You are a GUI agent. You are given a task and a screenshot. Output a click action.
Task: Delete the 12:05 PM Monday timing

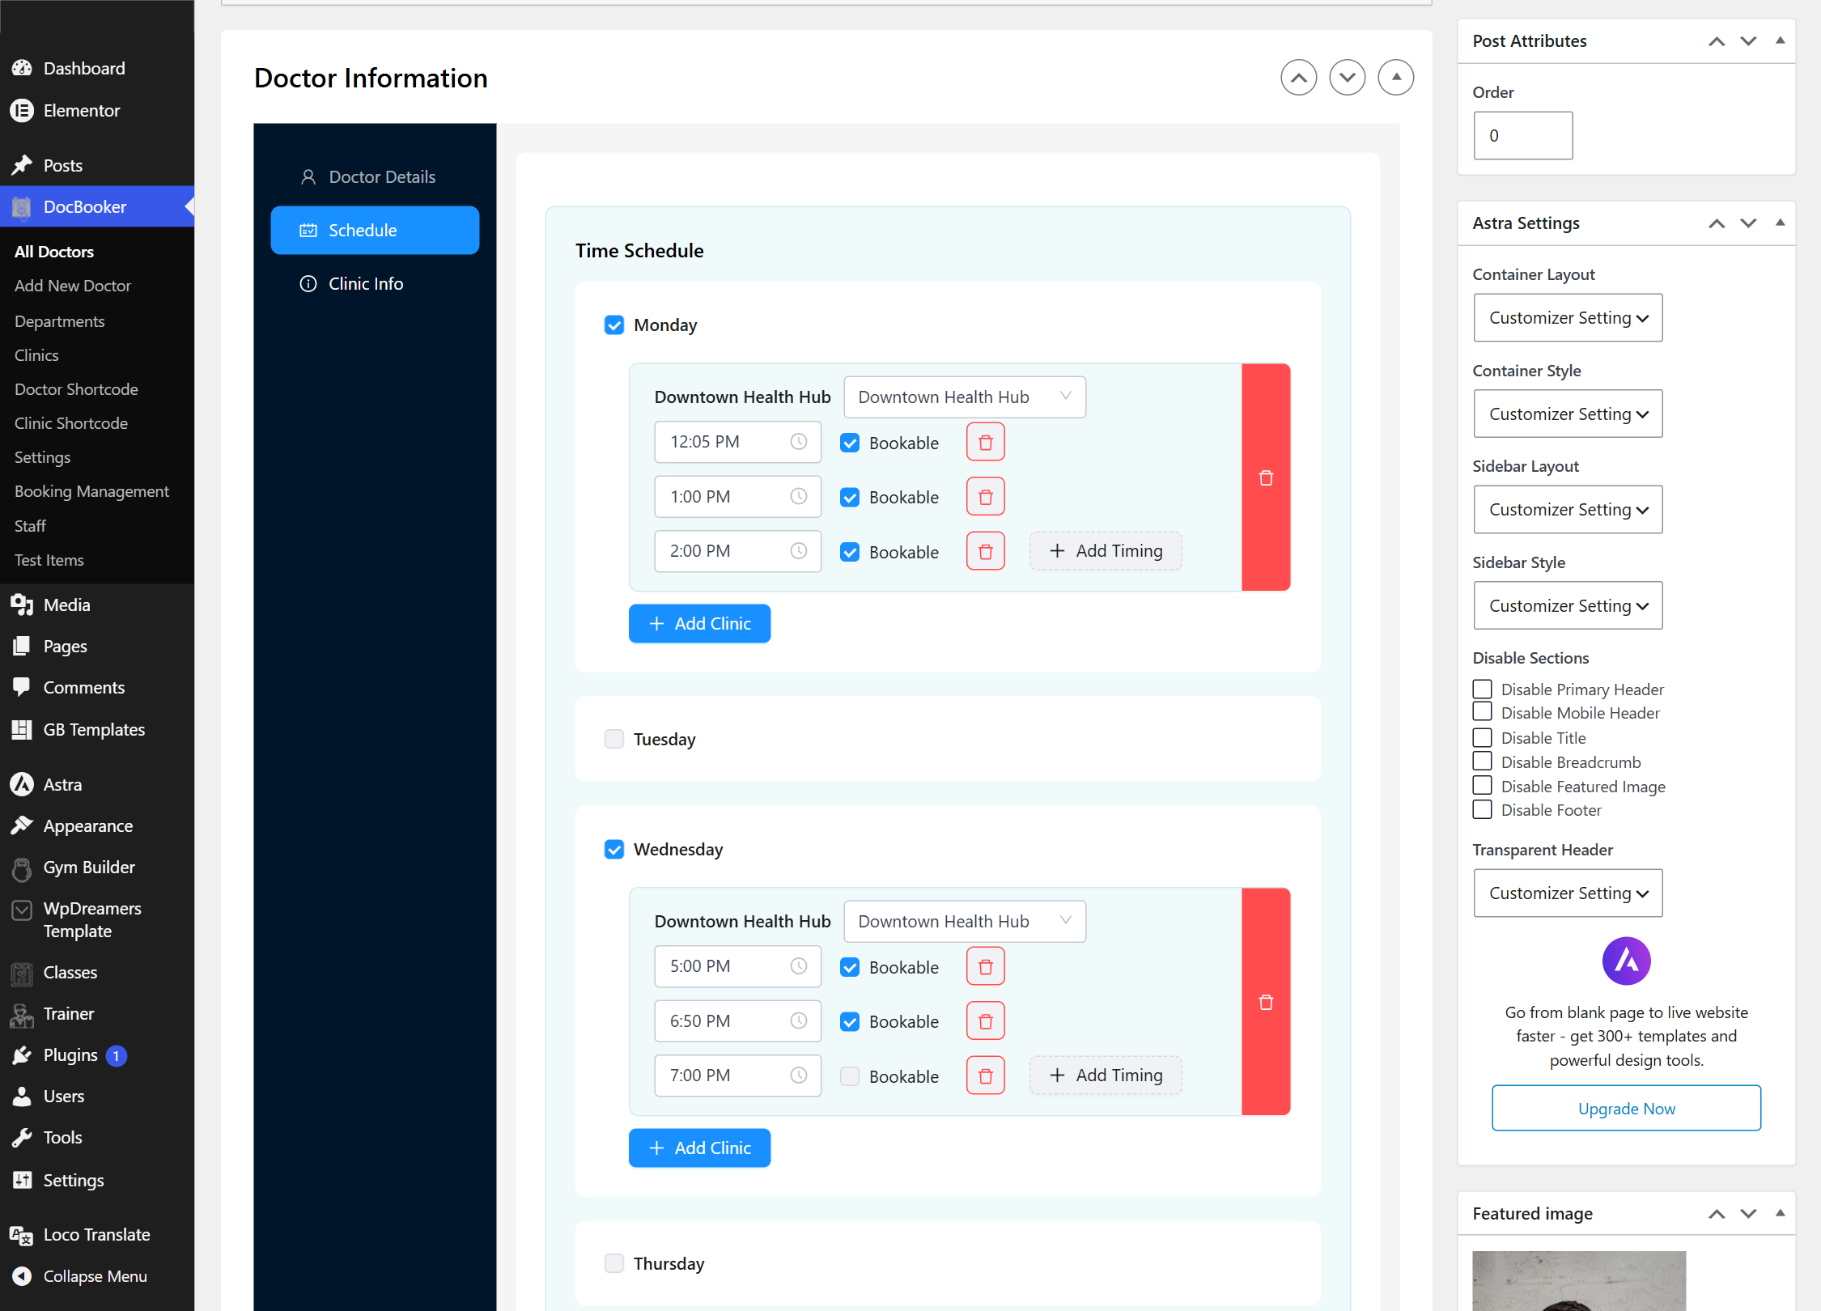coord(985,442)
